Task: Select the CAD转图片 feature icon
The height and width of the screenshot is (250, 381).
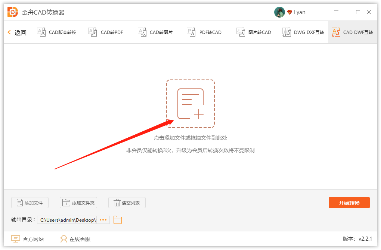Action: (x=142, y=32)
